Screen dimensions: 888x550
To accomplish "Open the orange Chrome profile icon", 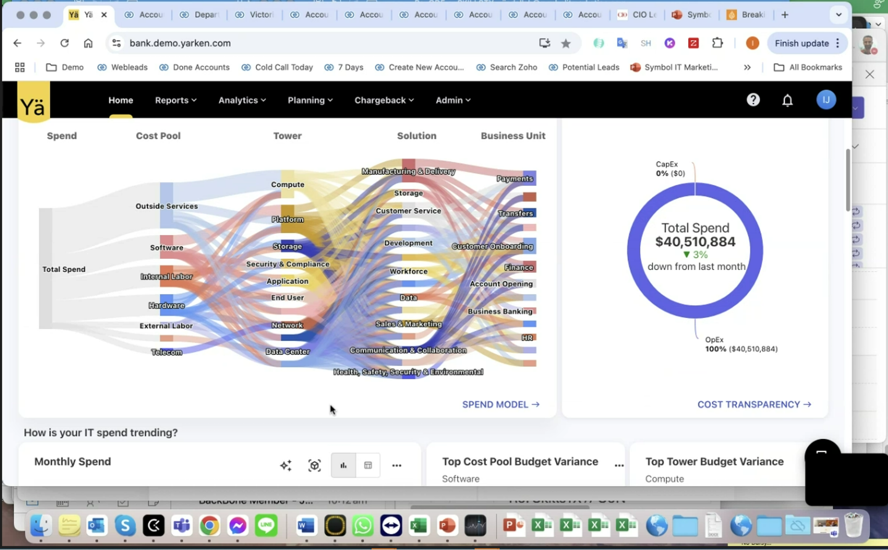I will click(752, 43).
